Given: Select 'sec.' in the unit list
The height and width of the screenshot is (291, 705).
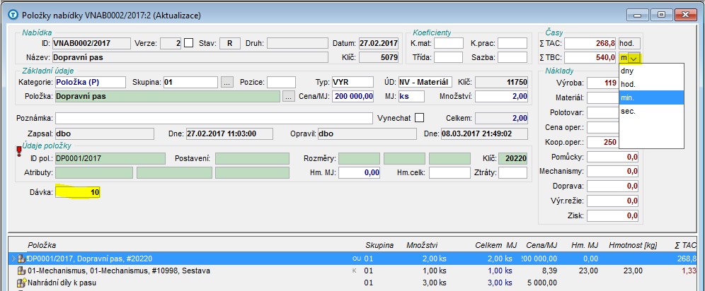Looking at the screenshot, I should click(x=627, y=111).
